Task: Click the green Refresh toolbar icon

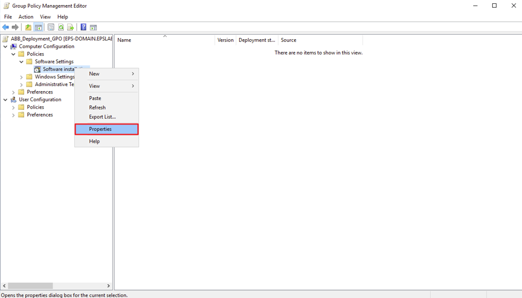Action: [61, 27]
